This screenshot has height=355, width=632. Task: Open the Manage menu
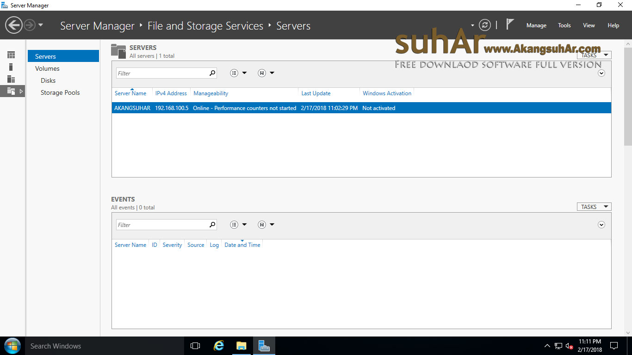pyautogui.click(x=536, y=25)
